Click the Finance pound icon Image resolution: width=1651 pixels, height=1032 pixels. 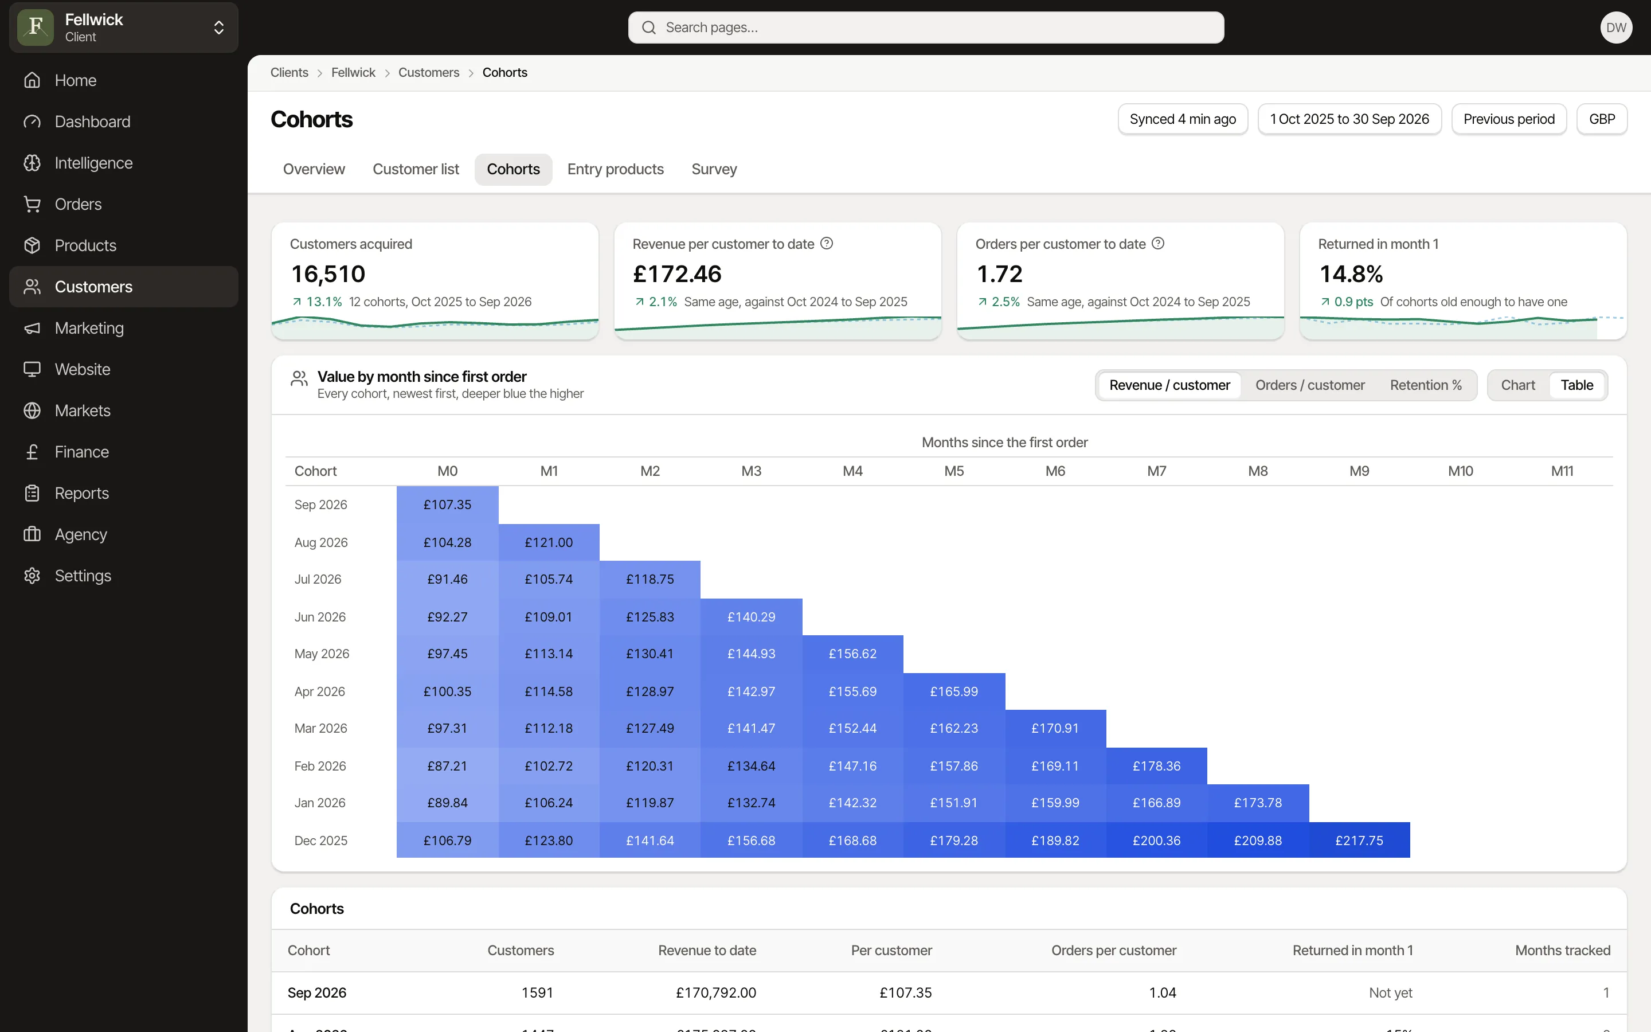pos(32,452)
